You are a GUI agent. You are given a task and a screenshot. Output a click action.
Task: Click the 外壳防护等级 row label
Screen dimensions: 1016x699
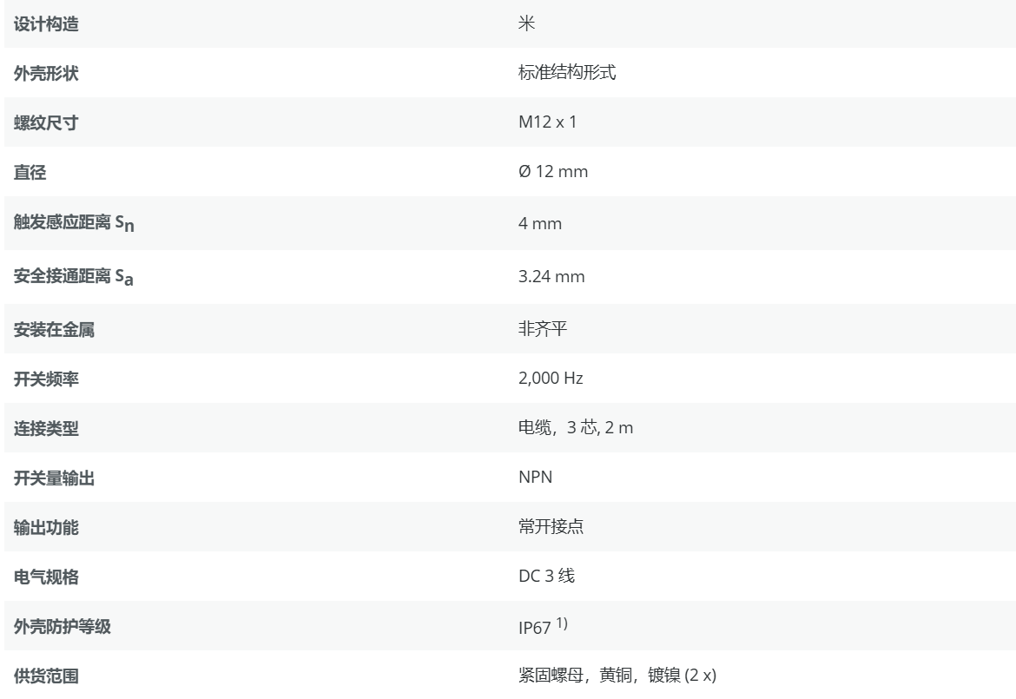pyautogui.click(x=63, y=626)
